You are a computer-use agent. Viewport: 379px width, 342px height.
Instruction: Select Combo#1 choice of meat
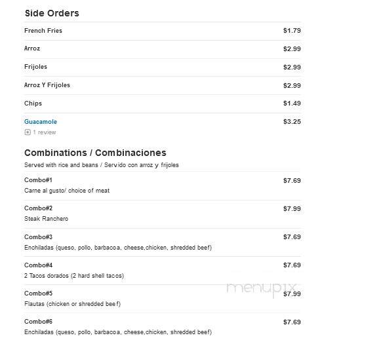tap(163, 185)
